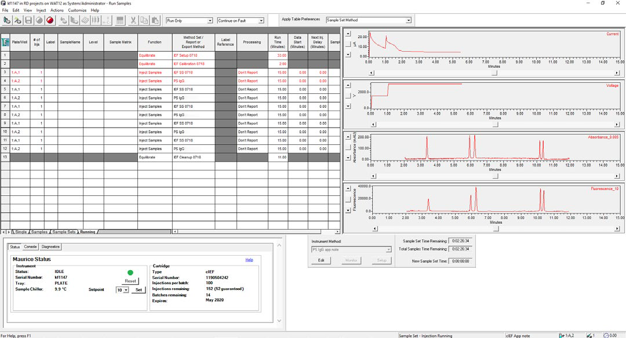The height and width of the screenshot is (338, 626).
Task: Open the Help link in Maurice Status
Action: [x=249, y=259]
